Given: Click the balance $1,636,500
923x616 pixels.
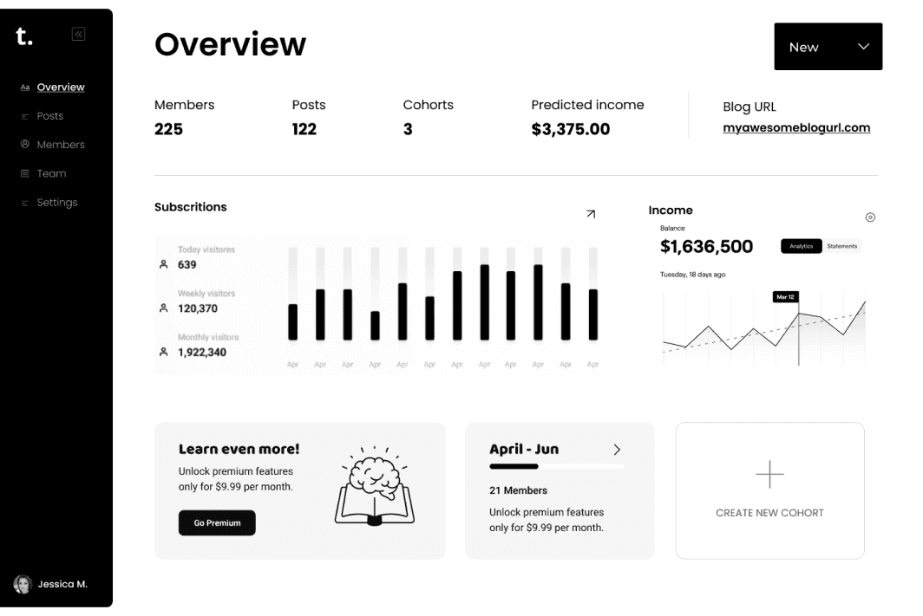Looking at the screenshot, I should (x=706, y=246).
